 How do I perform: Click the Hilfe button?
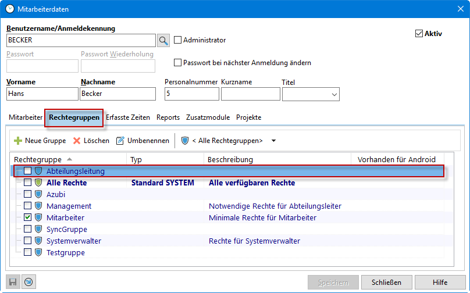pos(440,283)
